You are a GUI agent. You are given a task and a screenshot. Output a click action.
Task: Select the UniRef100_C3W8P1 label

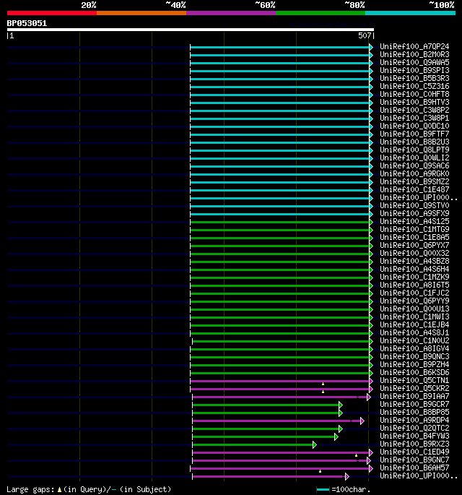[x=414, y=118]
